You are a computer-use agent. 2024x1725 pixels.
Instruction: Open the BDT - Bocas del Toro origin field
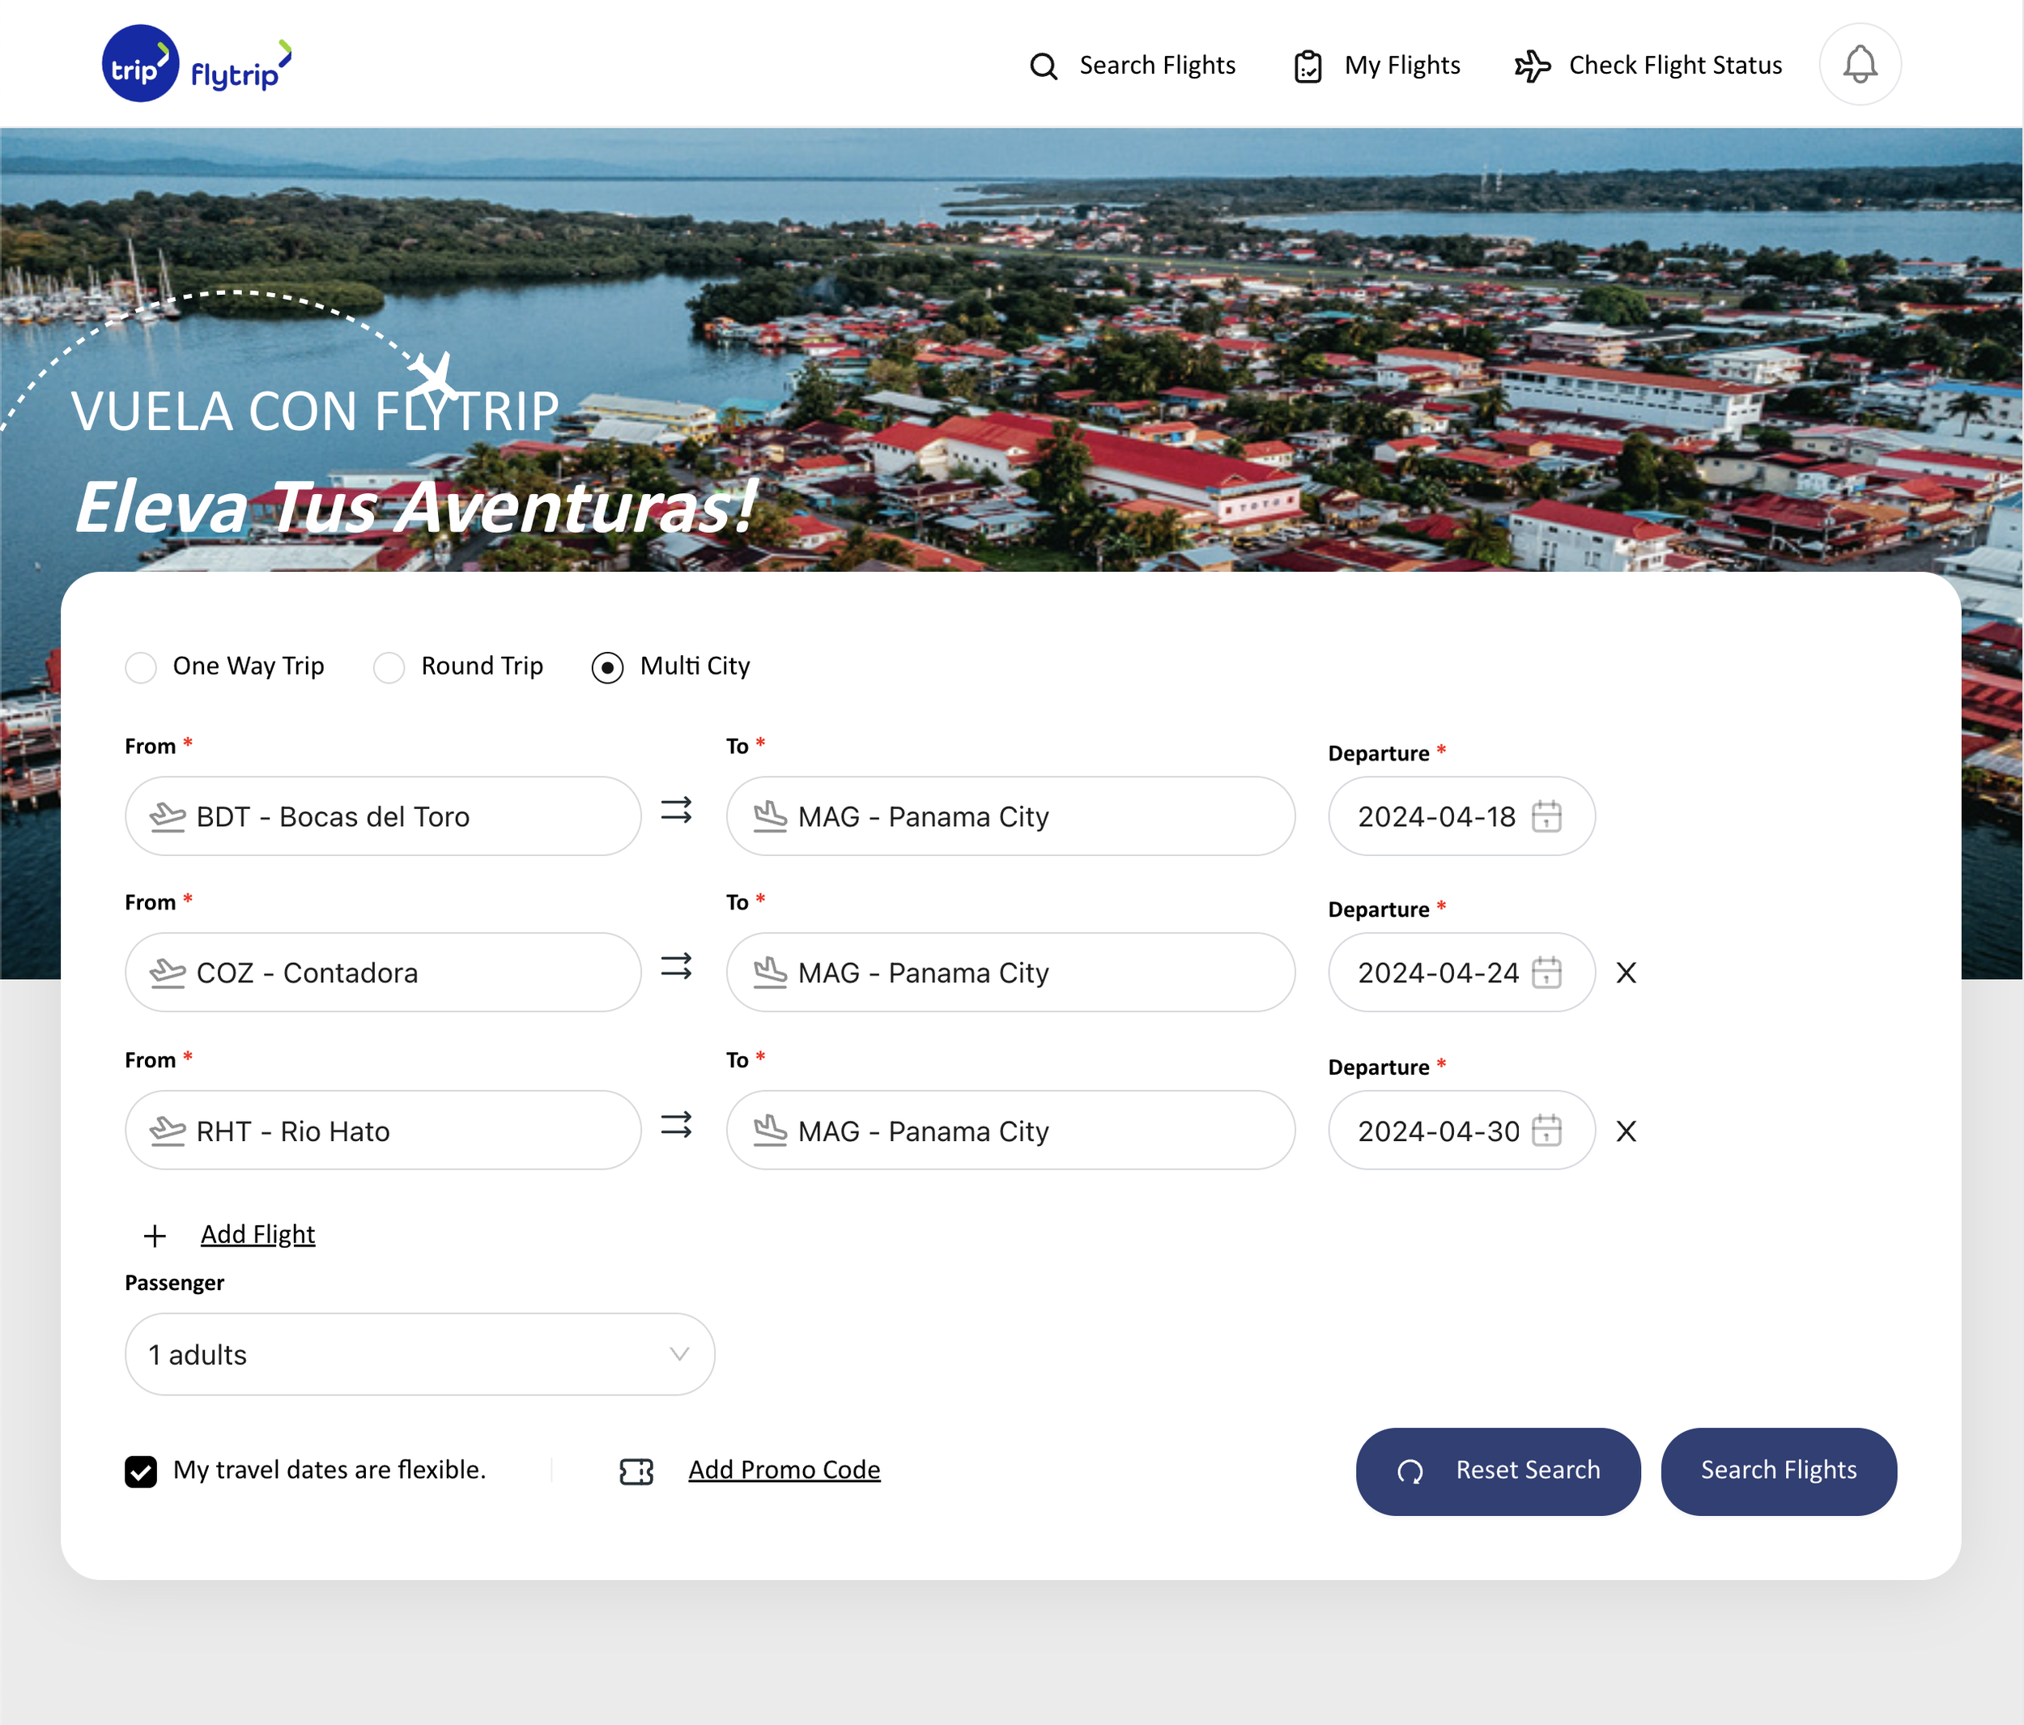coord(383,816)
